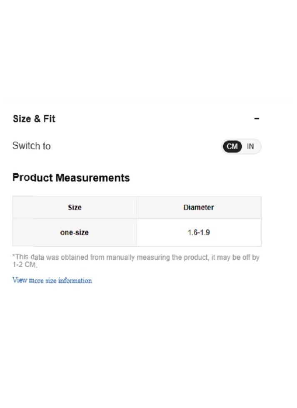297x408 pixels.
Task: Click the word Fit in section title
Action: [x=49, y=119]
